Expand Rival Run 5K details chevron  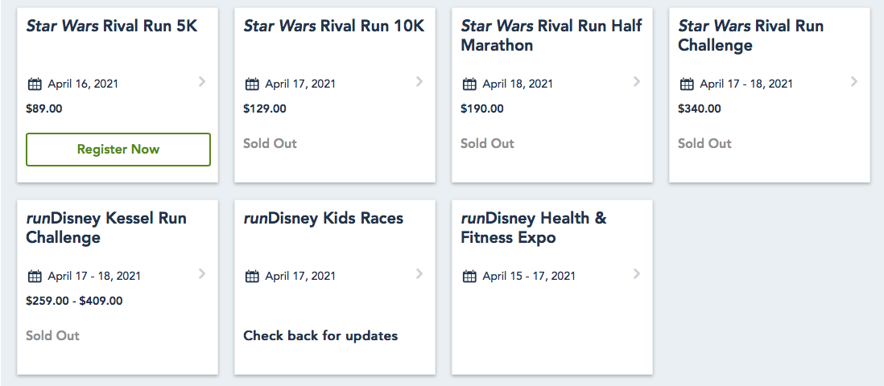point(202,81)
